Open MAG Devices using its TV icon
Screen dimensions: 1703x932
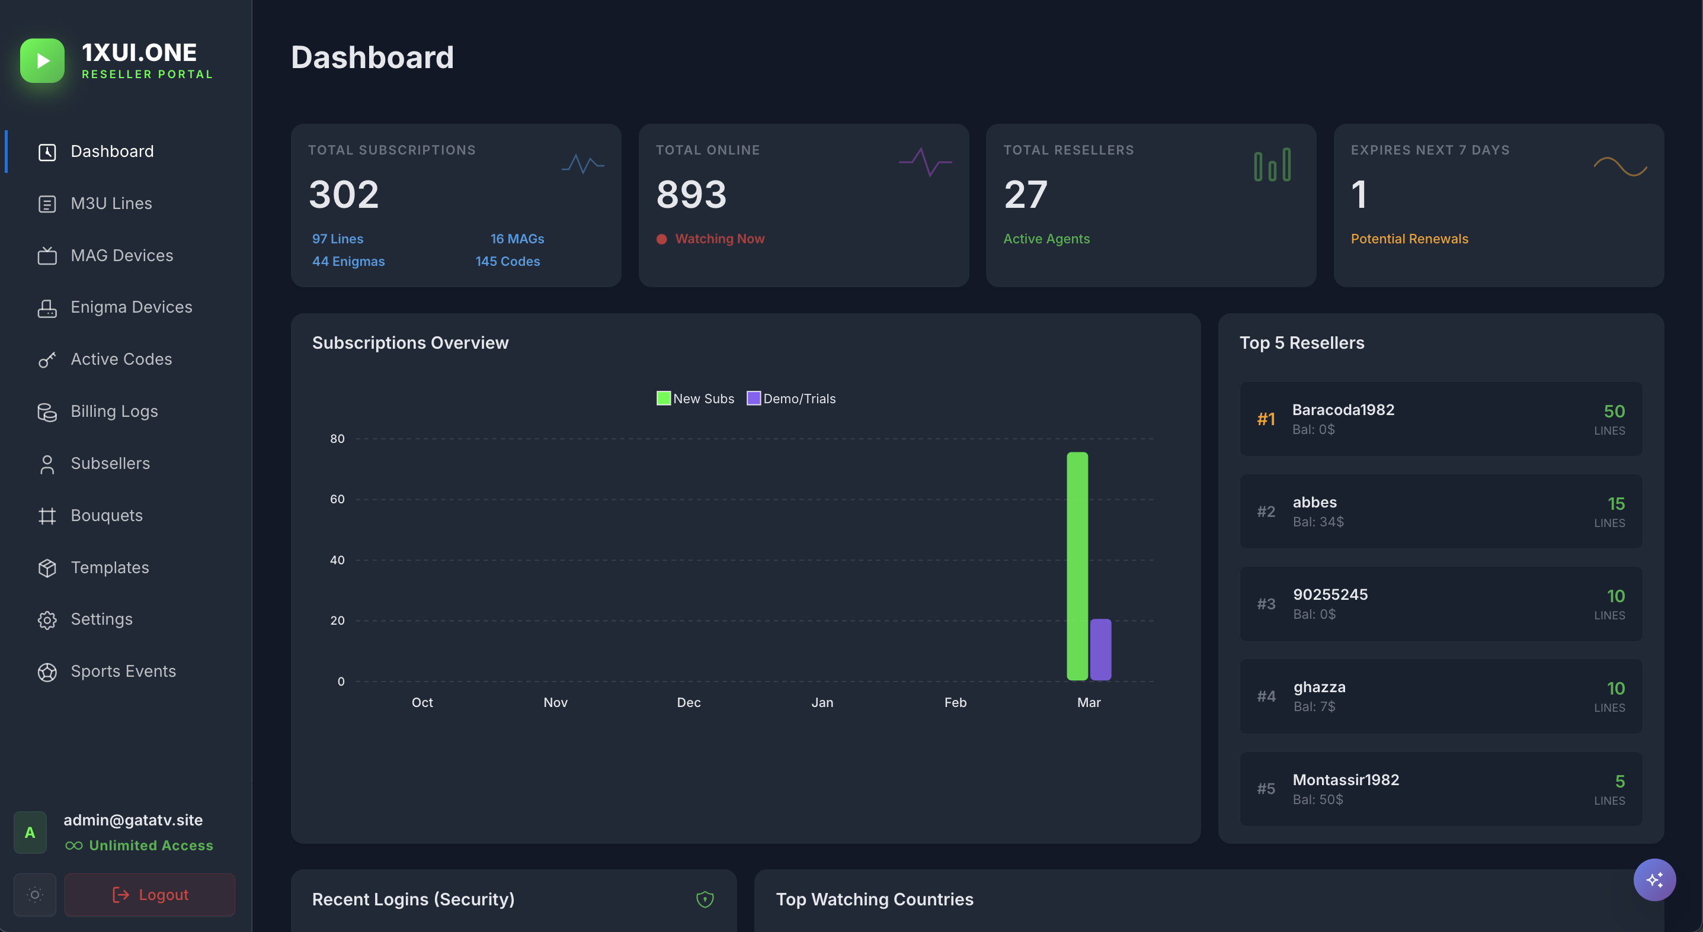46,256
